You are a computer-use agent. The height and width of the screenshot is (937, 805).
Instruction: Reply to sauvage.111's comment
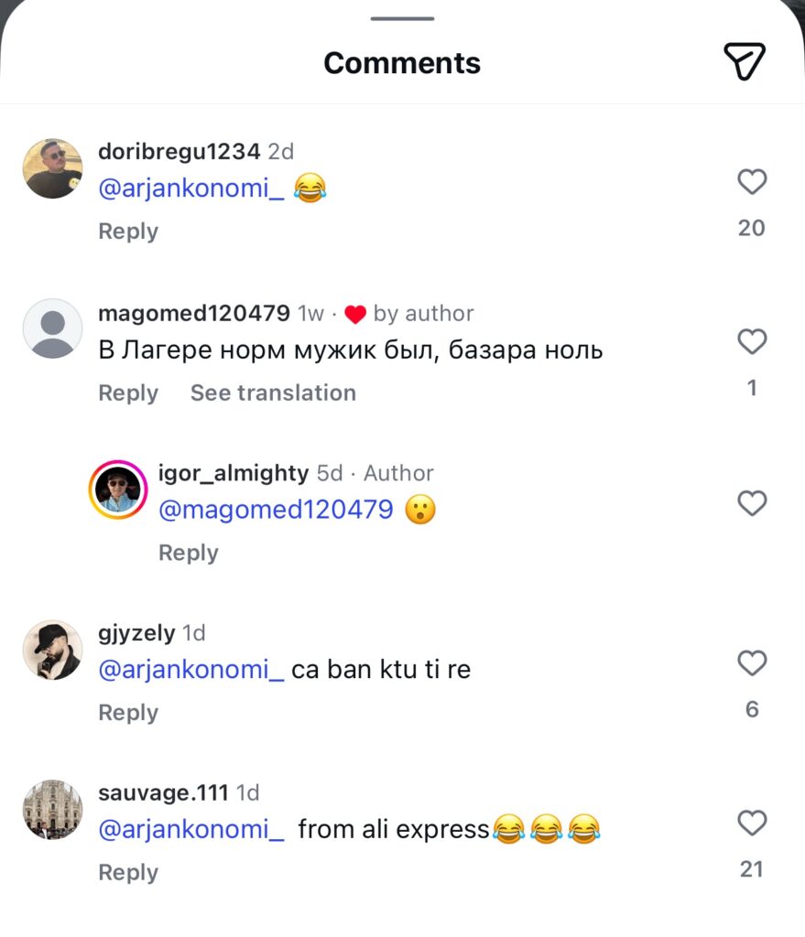[128, 873]
